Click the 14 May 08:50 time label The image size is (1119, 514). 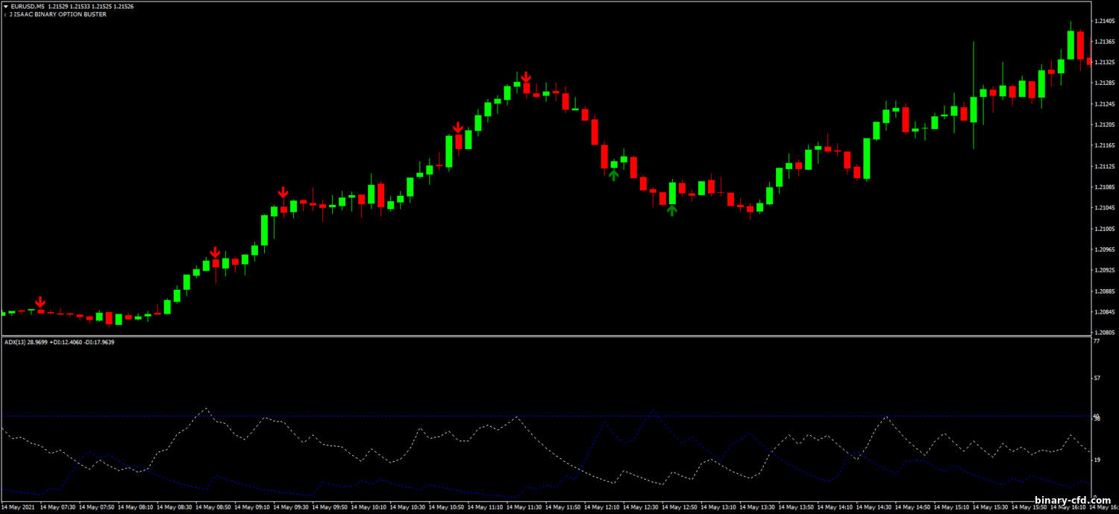coord(213,507)
